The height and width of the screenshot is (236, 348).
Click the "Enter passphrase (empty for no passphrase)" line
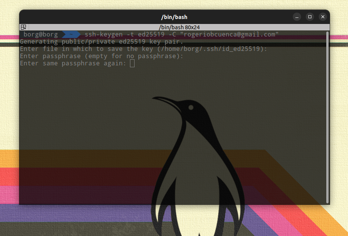coord(101,56)
